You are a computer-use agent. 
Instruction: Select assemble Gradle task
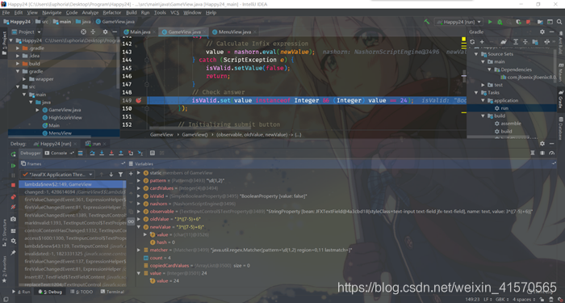tap(511, 124)
